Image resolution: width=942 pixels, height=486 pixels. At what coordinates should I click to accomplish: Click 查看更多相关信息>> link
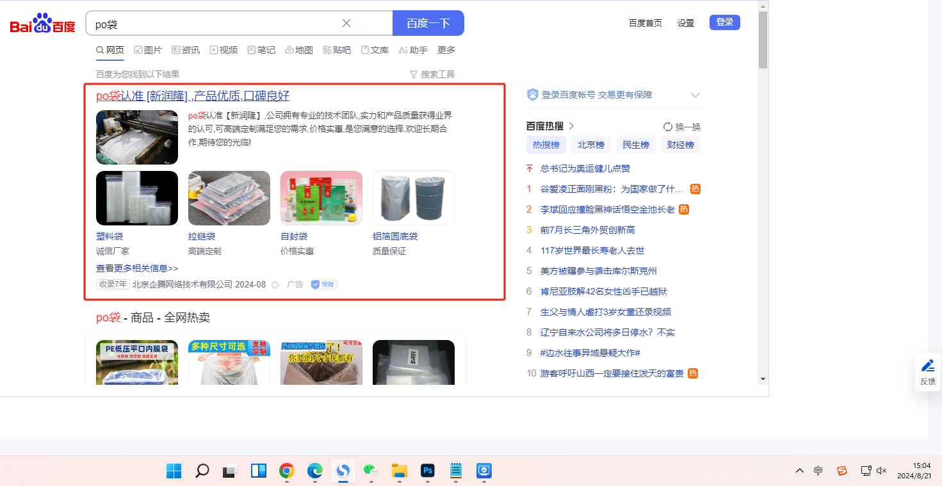coord(137,268)
